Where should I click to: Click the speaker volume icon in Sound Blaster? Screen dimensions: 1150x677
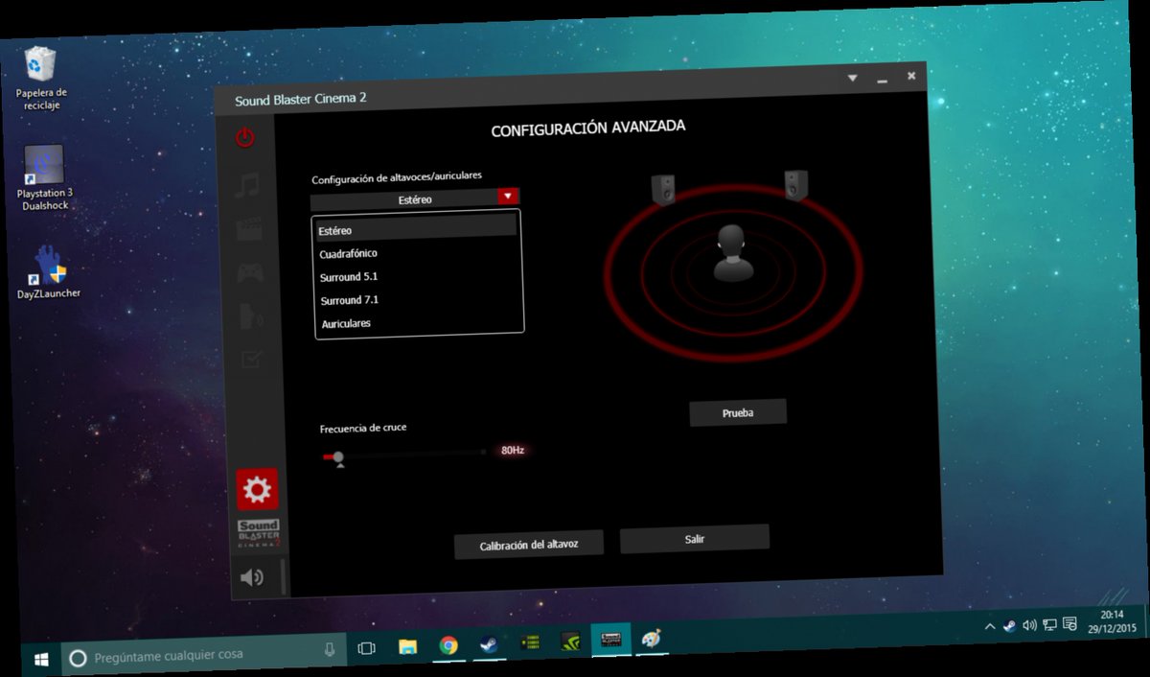pyautogui.click(x=252, y=577)
